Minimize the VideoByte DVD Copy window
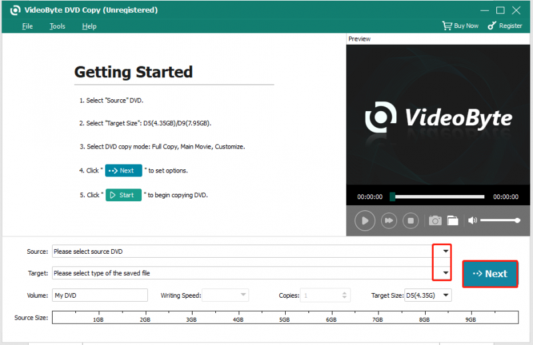This screenshot has width=533, height=345. (x=484, y=10)
